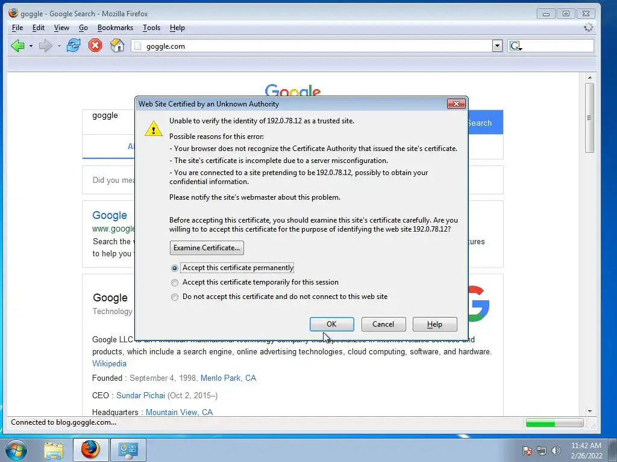Screen dimensions: 617x462
Task: Click the Show desktop button in taskbar
Action: pos(613,450)
